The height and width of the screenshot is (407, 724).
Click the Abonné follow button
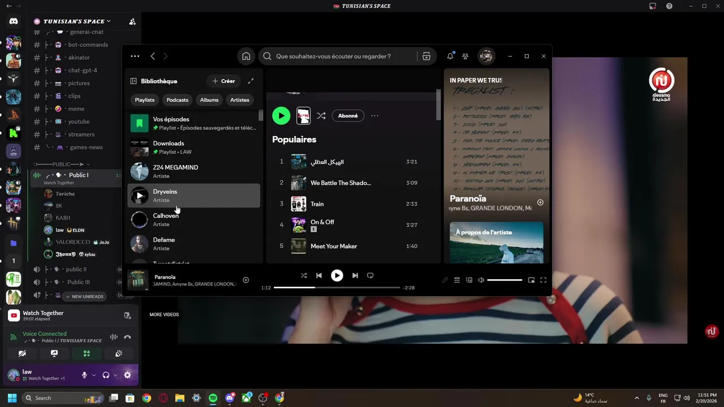(x=348, y=116)
